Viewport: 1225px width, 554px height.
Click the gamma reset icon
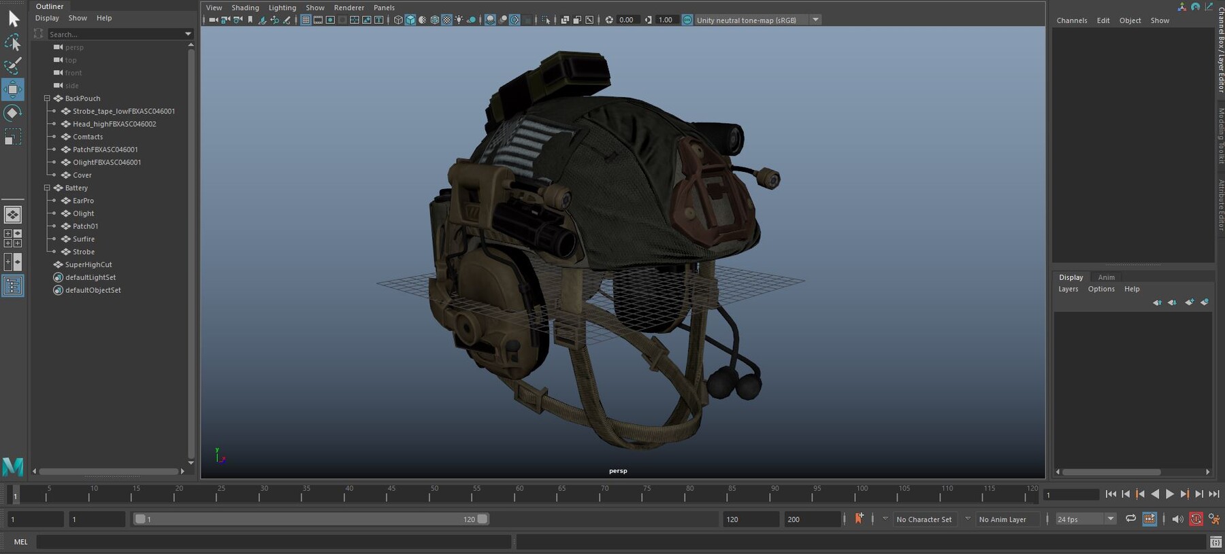pyautogui.click(x=648, y=20)
